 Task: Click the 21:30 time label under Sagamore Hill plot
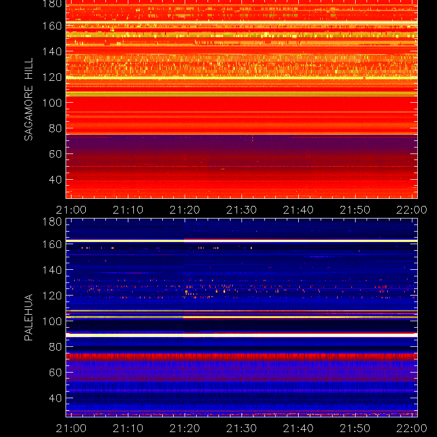(x=241, y=210)
